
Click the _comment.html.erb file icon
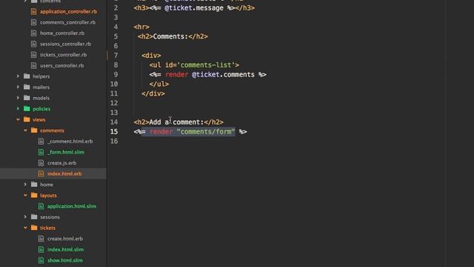click(x=41, y=142)
